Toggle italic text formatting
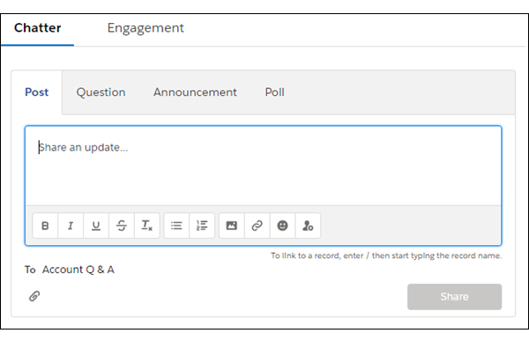The height and width of the screenshot is (348, 529). 71,226
